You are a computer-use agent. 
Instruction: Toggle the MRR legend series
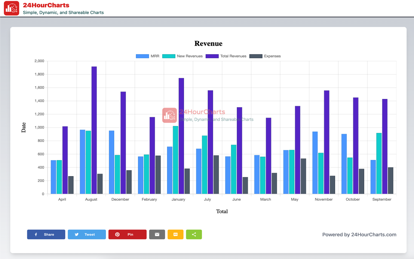pyautogui.click(x=147, y=56)
